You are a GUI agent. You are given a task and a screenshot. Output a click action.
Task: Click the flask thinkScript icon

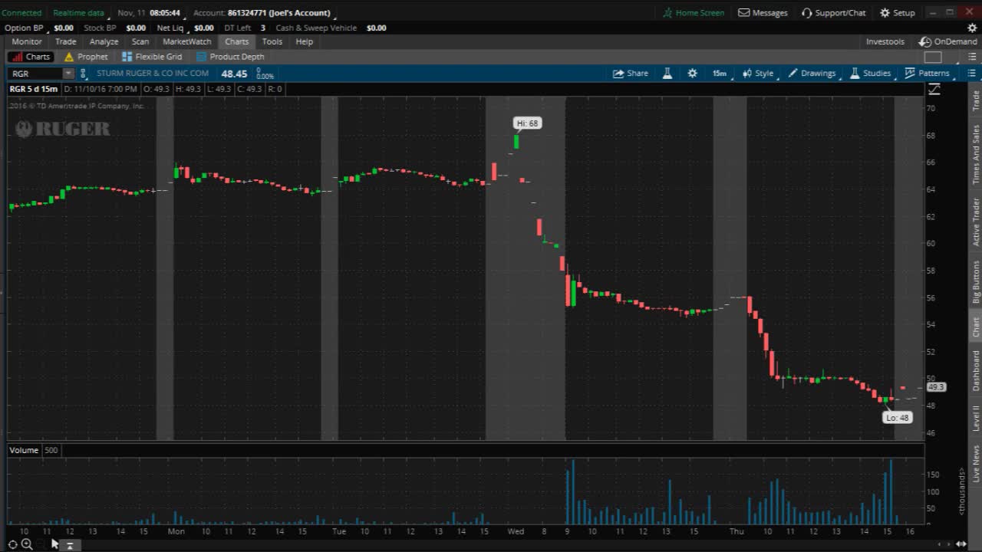667,73
